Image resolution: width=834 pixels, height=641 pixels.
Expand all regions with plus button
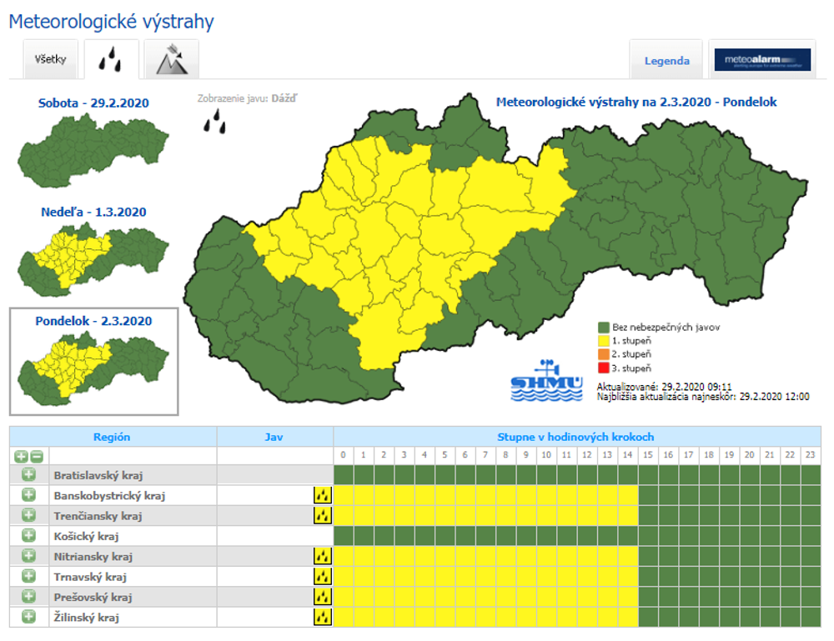(21, 456)
